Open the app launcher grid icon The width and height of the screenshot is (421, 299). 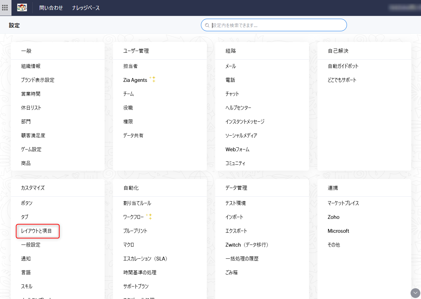5,8
